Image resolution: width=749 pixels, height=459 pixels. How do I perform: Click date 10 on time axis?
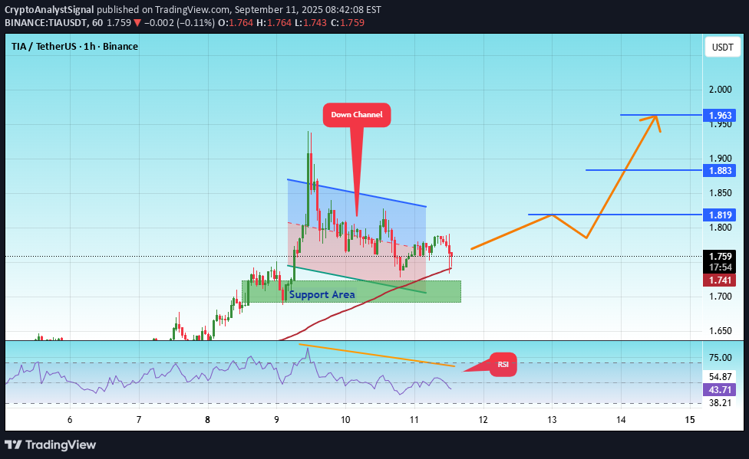pos(345,420)
